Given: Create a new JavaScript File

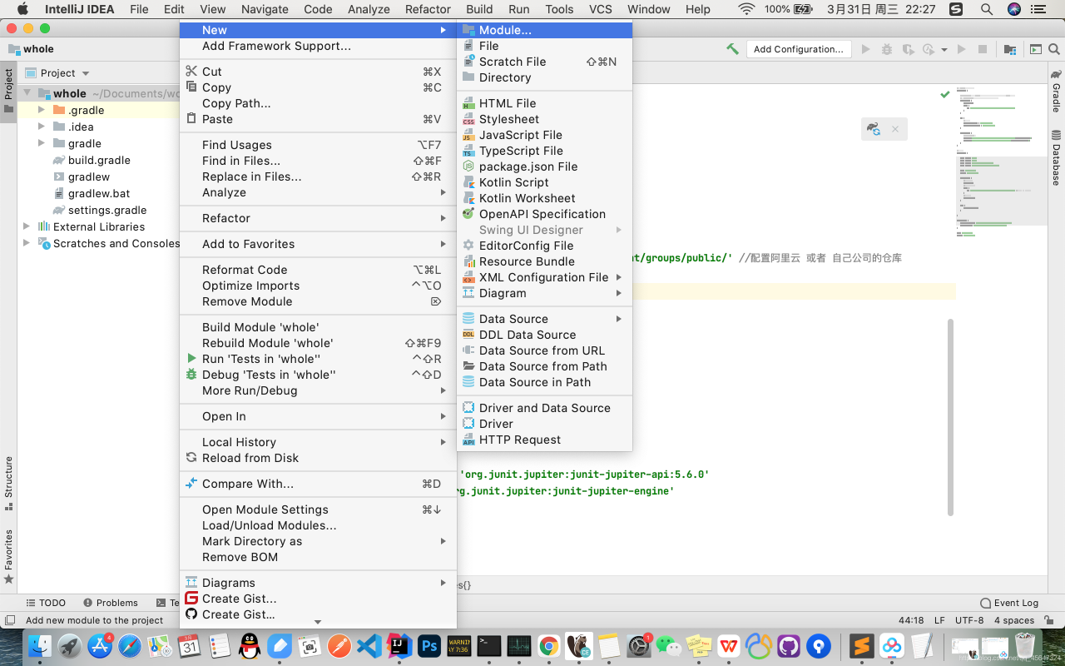Looking at the screenshot, I should pyautogui.click(x=545, y=135).
